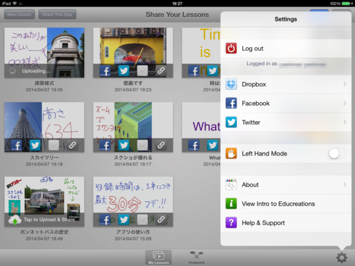Click the About icon in Settings

(231, 184)
